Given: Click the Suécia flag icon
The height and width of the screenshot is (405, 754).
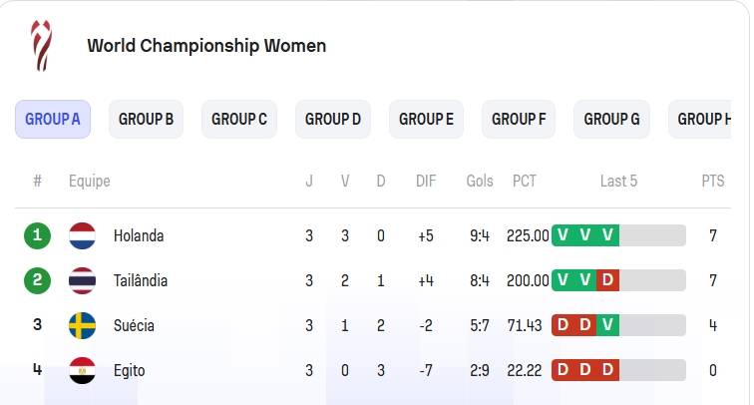Looking at the screenshot, I should 82,325.
